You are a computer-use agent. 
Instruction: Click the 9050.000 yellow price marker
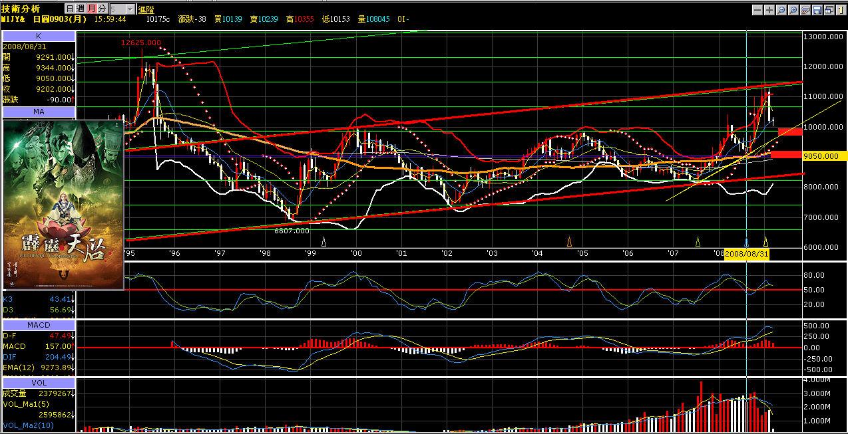[x=825, y=156]
